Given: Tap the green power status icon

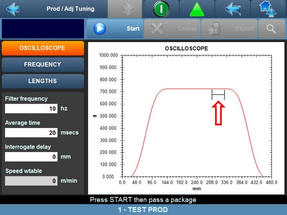Looking at the screenshot, I should pyautogui.click(x=161, y=9).
